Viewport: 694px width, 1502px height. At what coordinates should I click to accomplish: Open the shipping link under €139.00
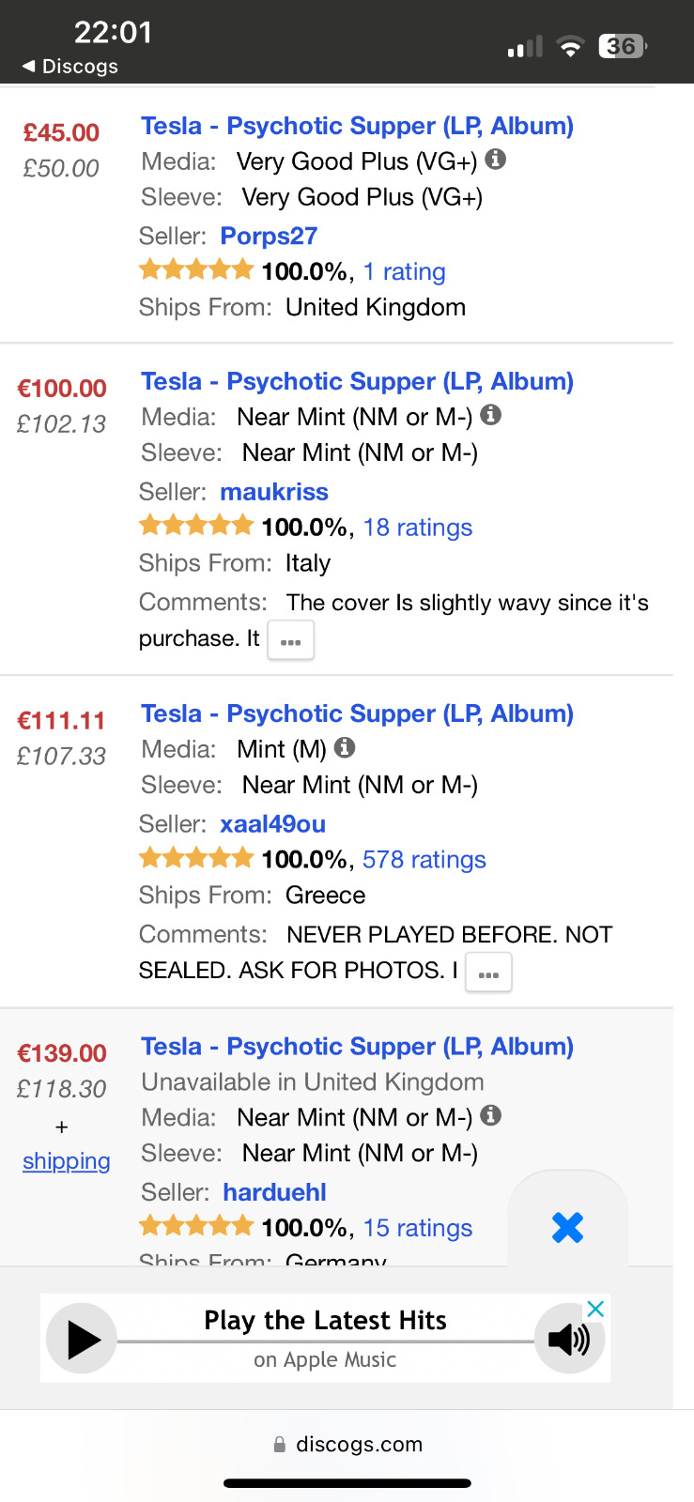tap(66, 1161)
